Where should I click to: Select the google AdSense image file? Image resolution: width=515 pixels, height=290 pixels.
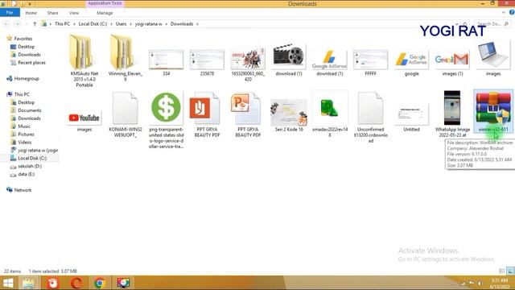point(411,63)
